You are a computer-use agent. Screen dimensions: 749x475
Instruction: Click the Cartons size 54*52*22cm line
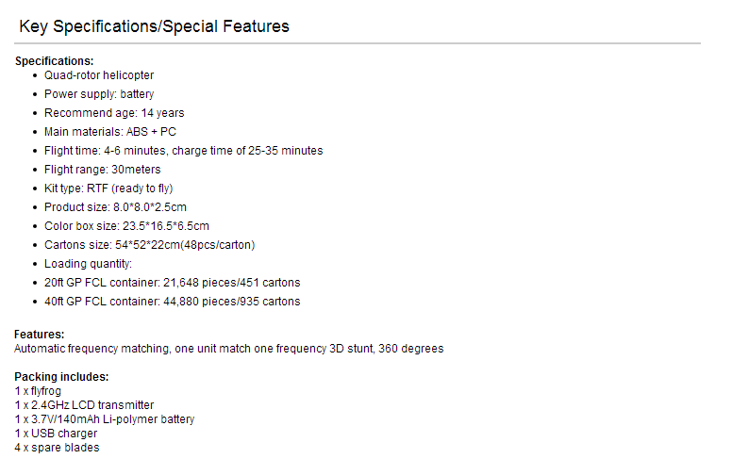click(x=149, y=245)
